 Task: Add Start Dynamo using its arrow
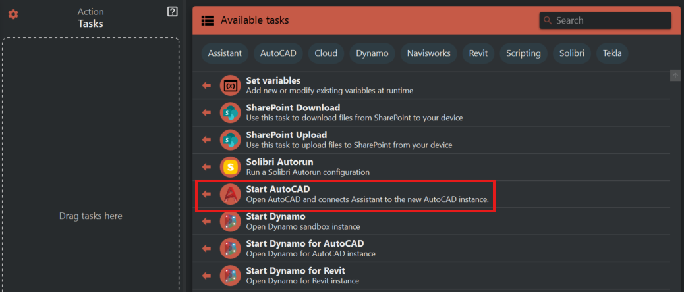point(206,221)
